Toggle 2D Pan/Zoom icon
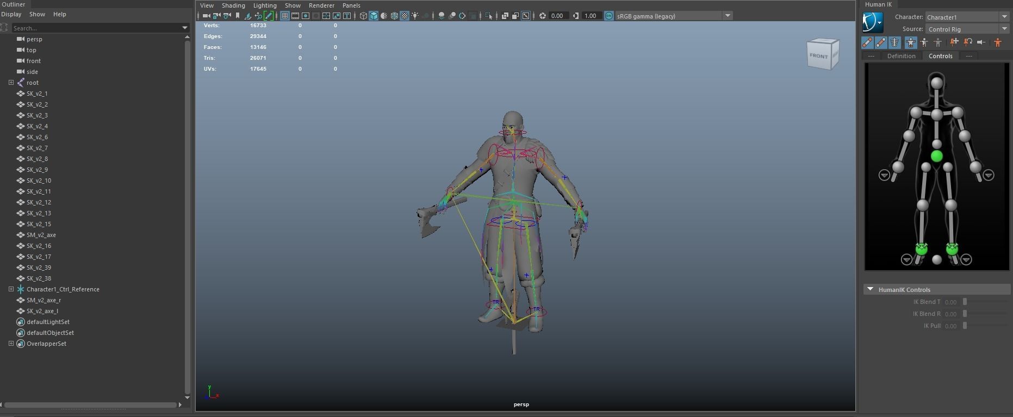The image size is (1013, 417). pyautogui.click(x=258, y=16)
